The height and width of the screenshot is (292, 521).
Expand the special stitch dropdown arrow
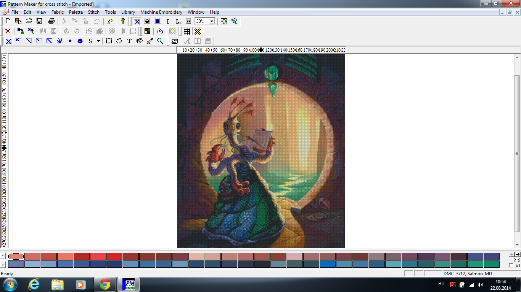click(x=98, y=41)
